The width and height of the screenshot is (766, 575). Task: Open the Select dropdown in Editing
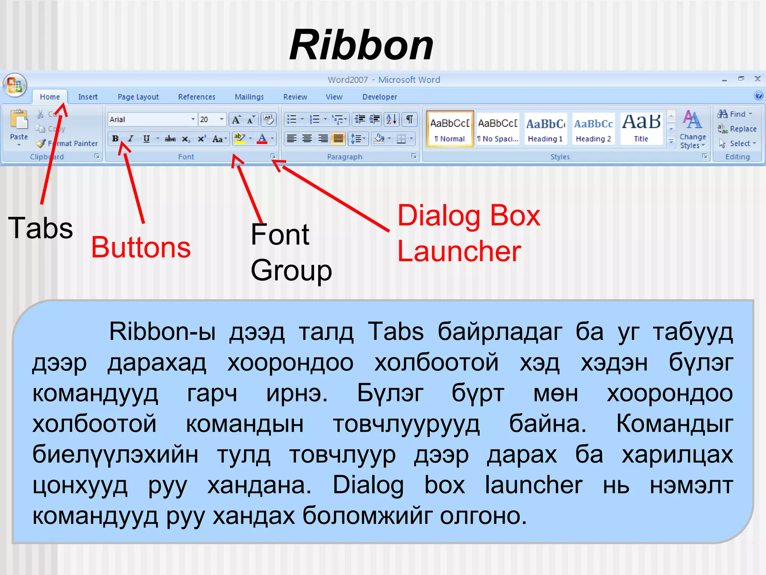pyautogui.click(x=737, y=143)
